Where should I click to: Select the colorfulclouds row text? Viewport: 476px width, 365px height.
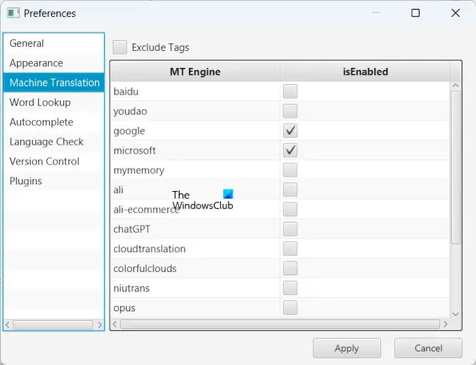[145, 268]
